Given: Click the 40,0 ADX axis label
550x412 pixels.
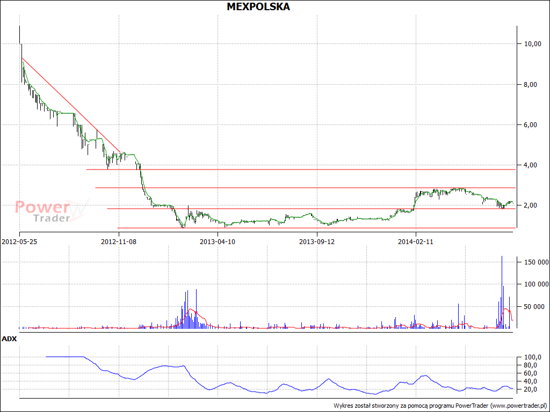Looking at the screenshot, I should (x=531, y=381).
